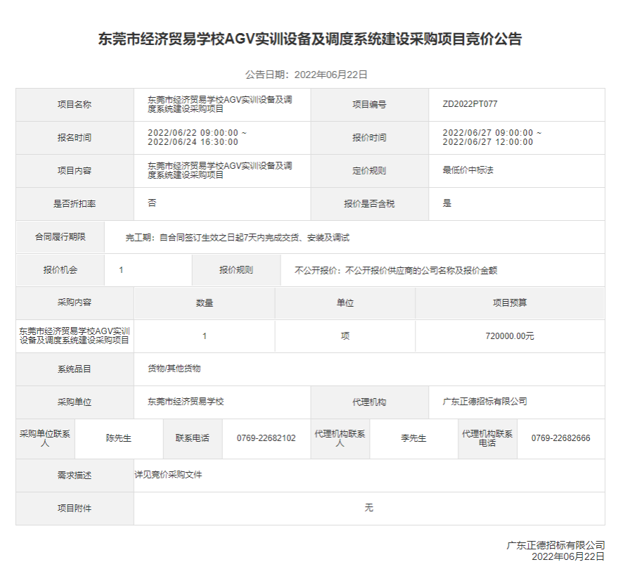Screen dimensions: 630x574
Task: Click the 系统品目 label cell
Action: [x=75, y=369]
